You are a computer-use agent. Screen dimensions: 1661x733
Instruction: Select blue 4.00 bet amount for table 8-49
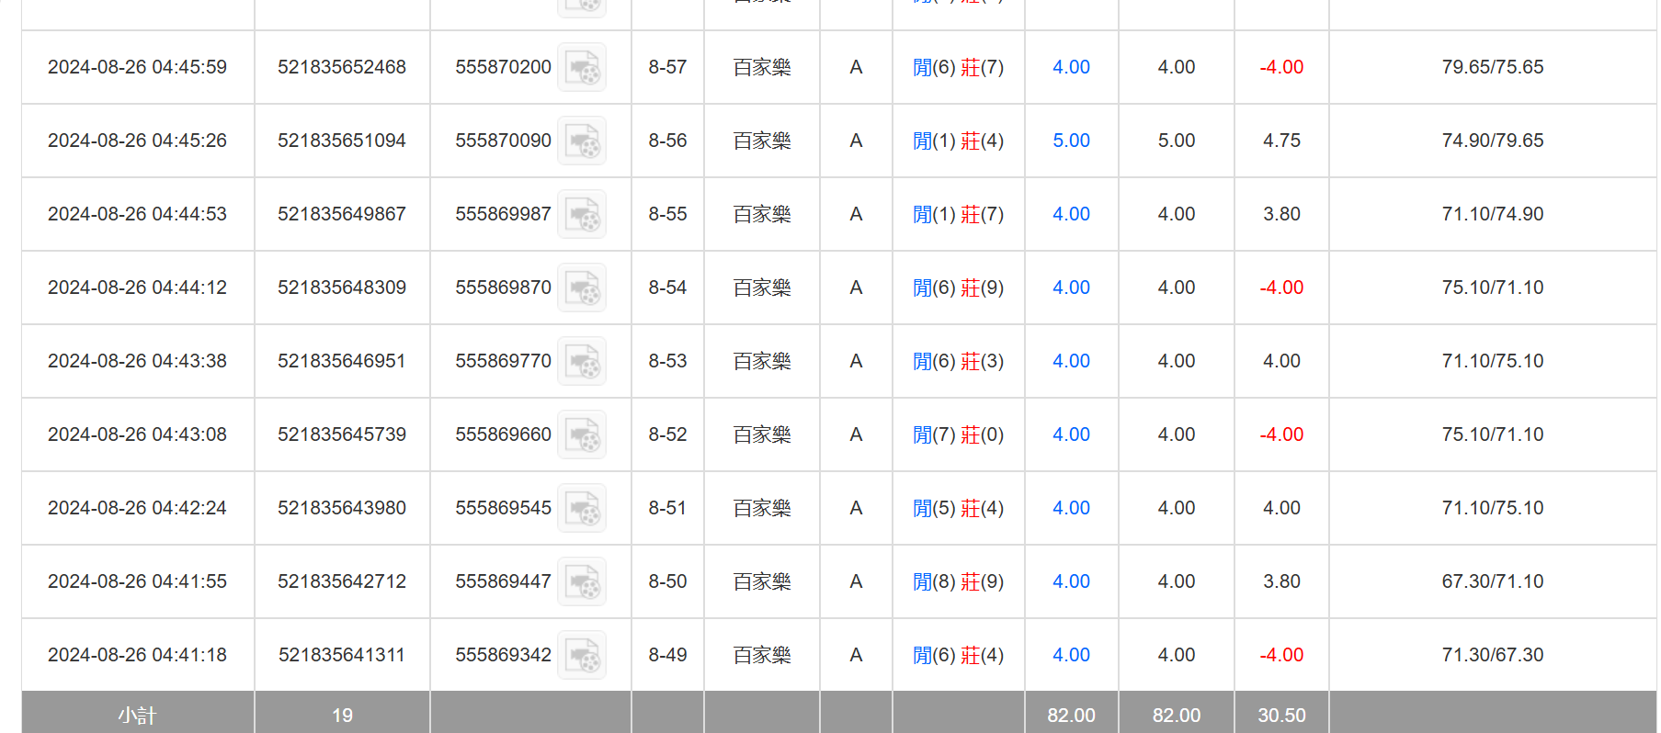click(1071, 655)
